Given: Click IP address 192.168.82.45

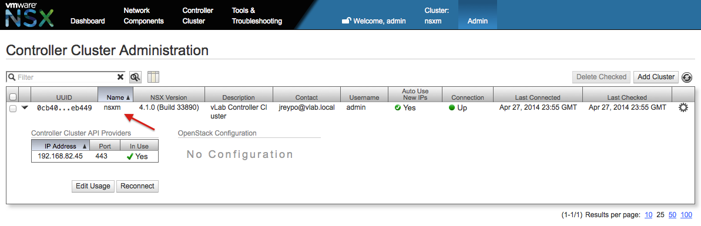Looking at the screenshot, I should pos(61,157).
